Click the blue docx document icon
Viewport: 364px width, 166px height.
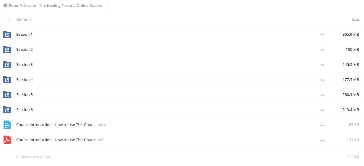click(7, 125)
